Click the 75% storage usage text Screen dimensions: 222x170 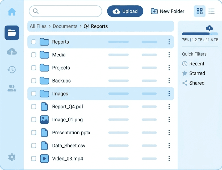tap(200, 40)
